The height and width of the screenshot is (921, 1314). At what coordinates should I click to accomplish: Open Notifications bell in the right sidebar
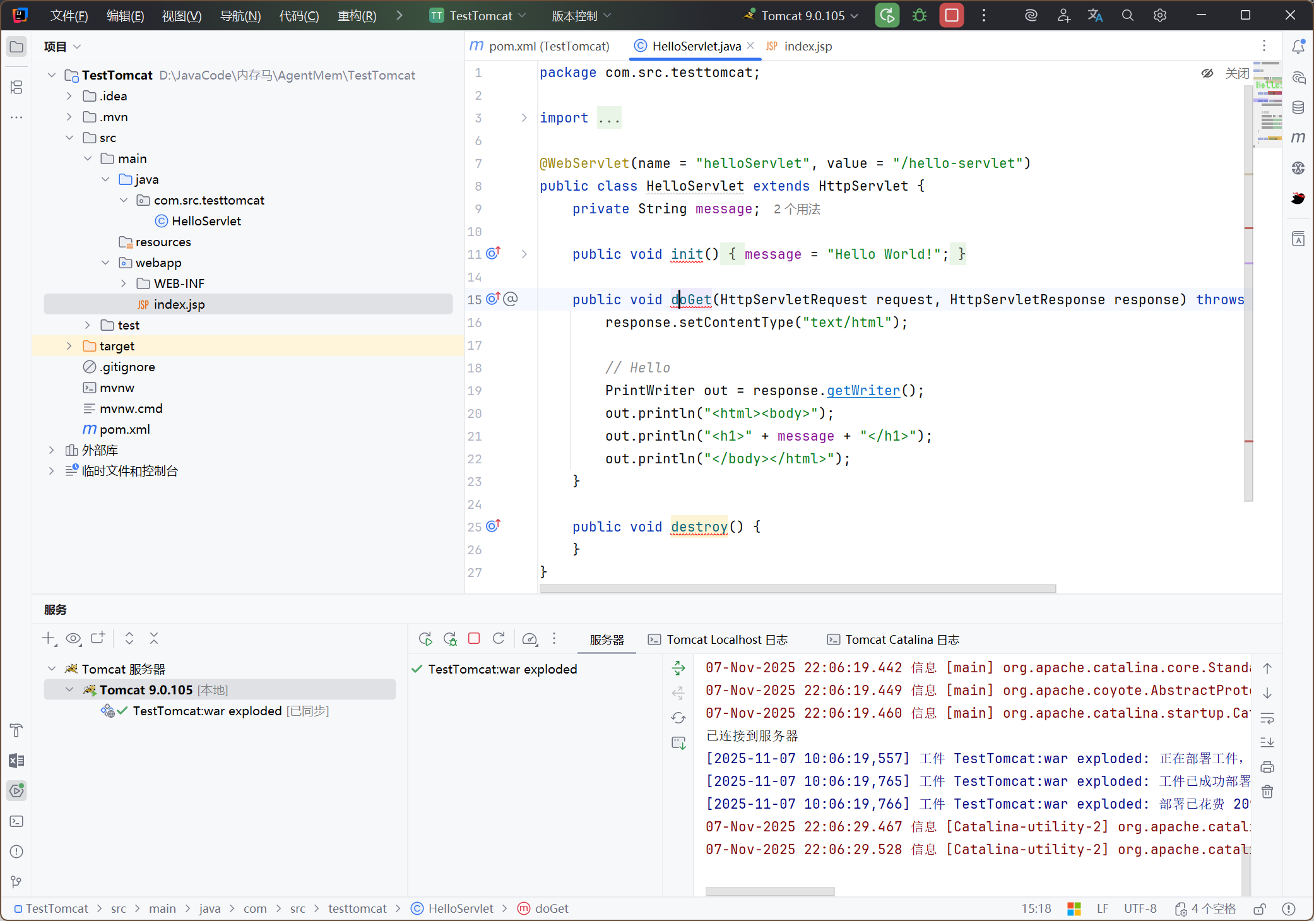click(x=1298, y=47)
